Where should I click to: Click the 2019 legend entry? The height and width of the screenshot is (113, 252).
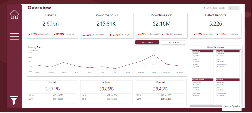coord(35,50)
